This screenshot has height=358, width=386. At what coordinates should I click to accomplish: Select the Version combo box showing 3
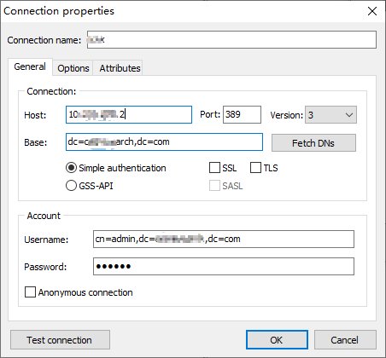330,115
